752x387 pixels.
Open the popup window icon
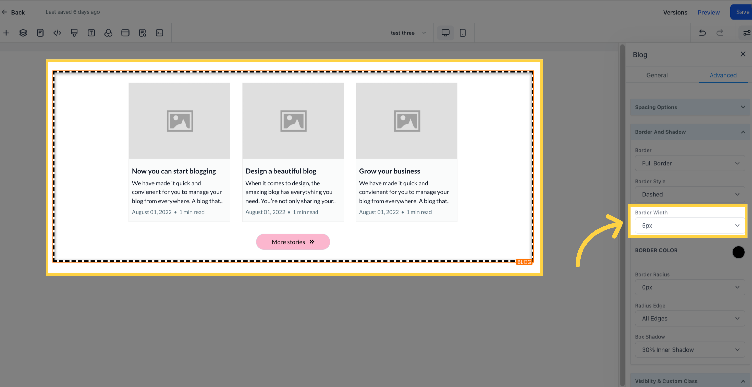125,33
